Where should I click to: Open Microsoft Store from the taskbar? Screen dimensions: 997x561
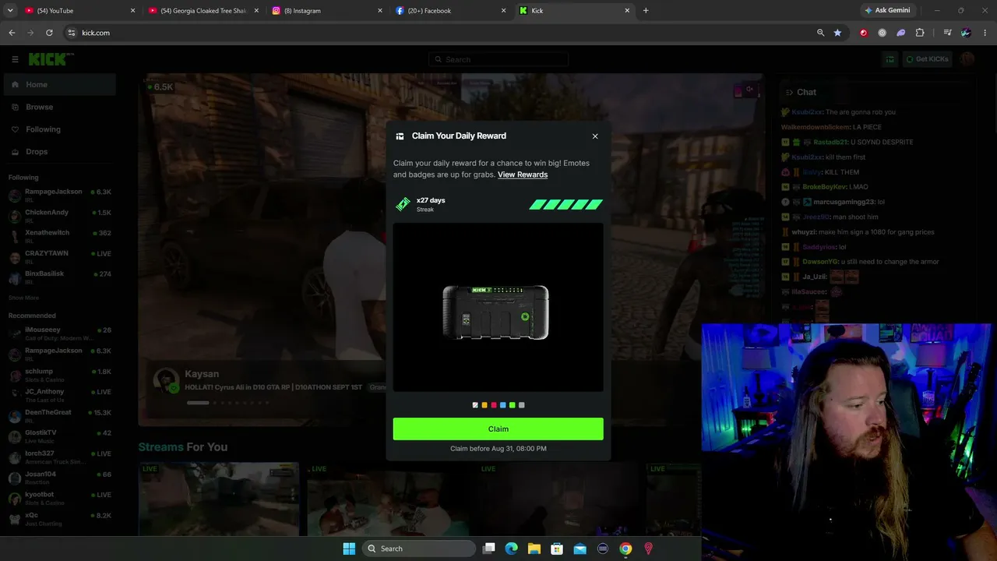[x=557, y=549]
